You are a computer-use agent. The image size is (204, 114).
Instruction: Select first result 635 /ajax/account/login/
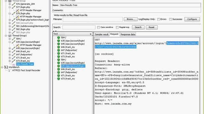pos(73,41)
